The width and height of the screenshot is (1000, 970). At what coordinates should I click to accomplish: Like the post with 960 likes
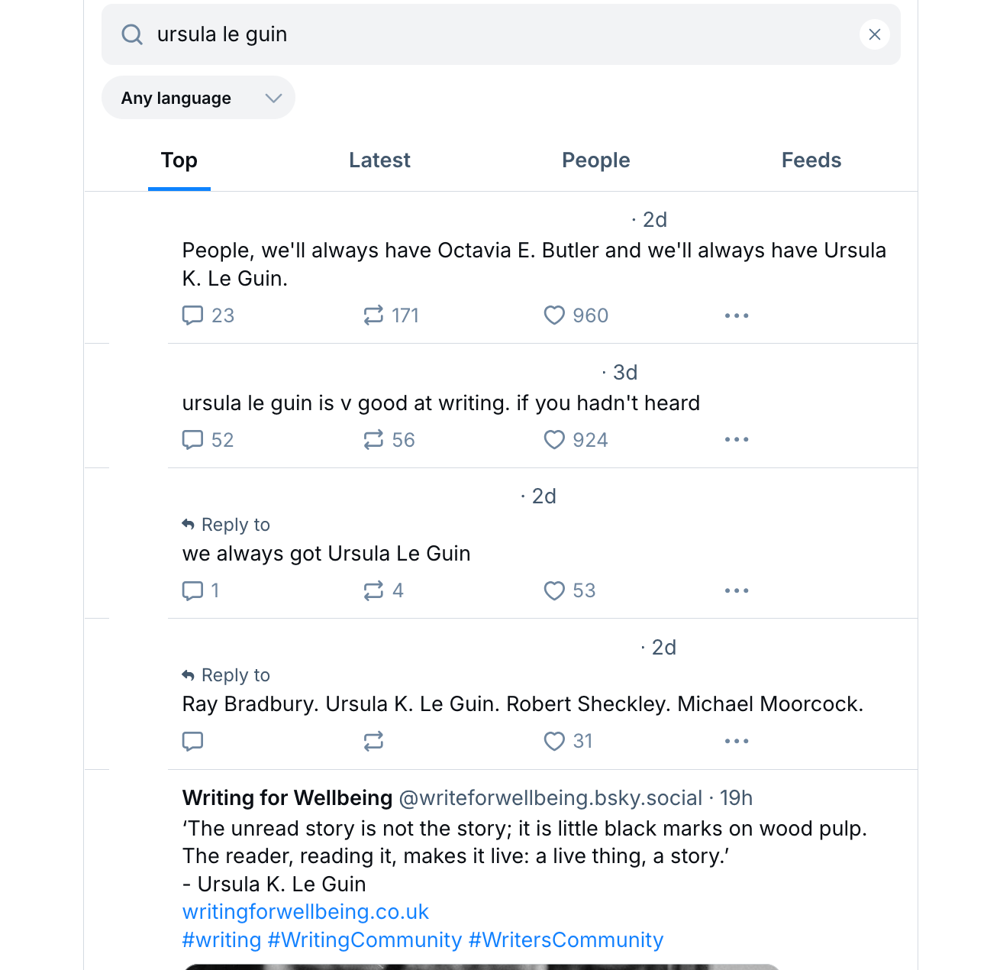tap(576, 315)
